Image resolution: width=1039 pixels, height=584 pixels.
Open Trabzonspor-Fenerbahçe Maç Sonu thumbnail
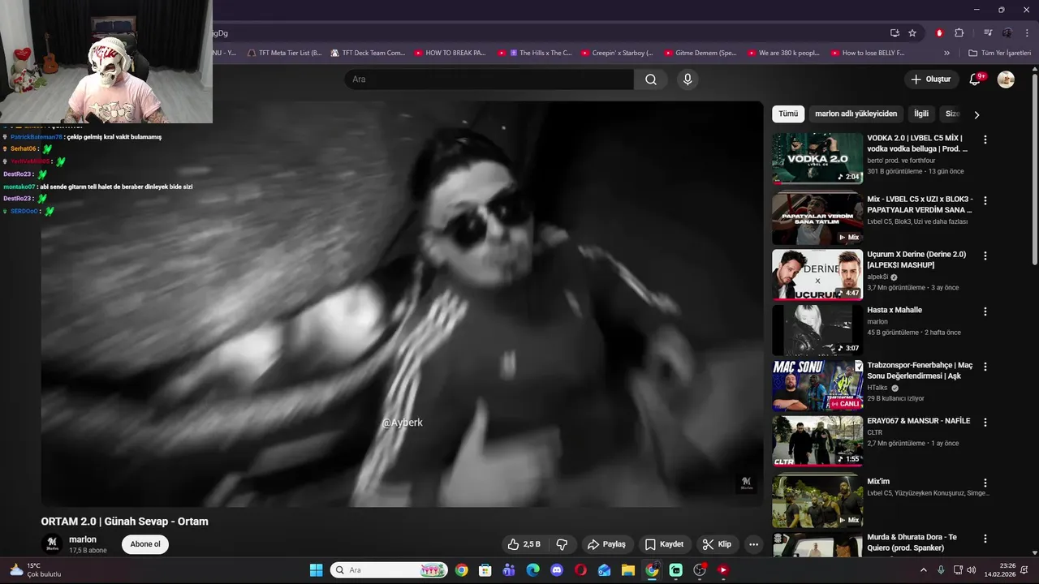[x=817, y=385]
